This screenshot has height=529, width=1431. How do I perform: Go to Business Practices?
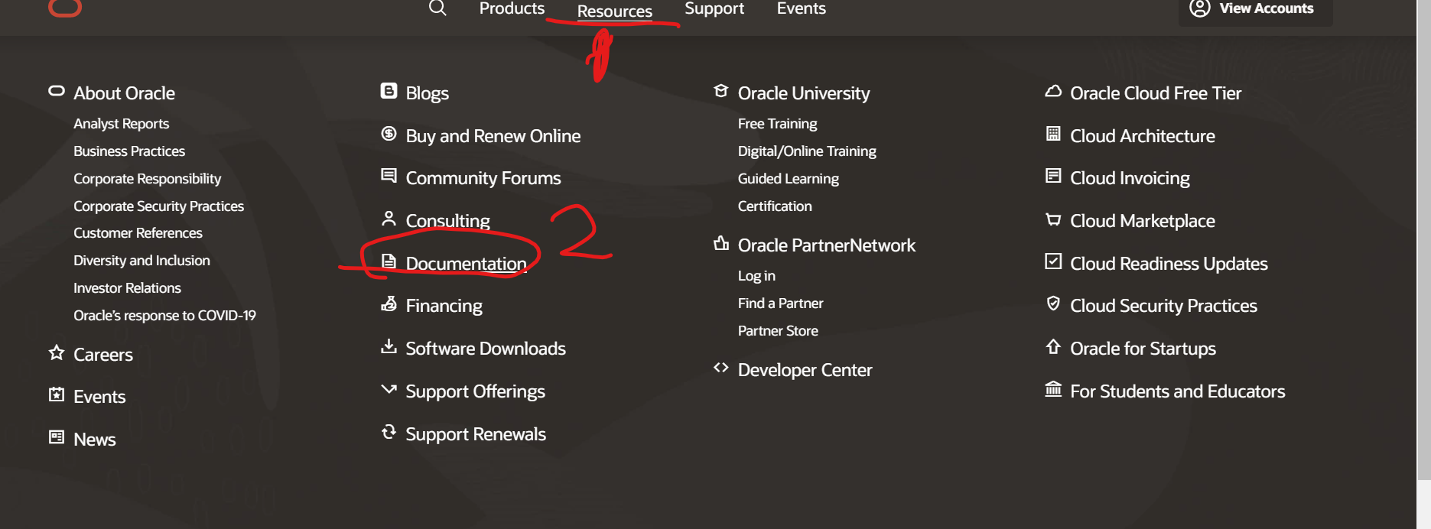click(129, 151)
